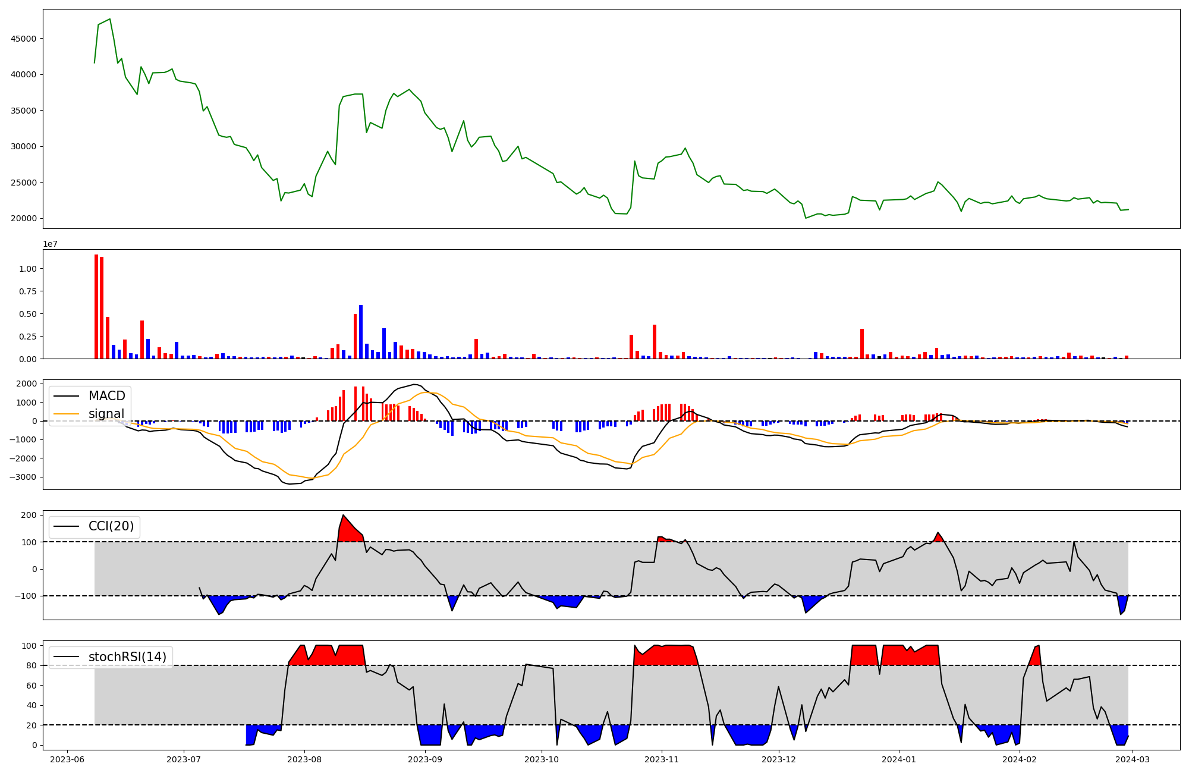Click the 2023-11 date axis label
Image resolution: width=1189 pixels, height=773 pixels.
click(x=662, y=759)
